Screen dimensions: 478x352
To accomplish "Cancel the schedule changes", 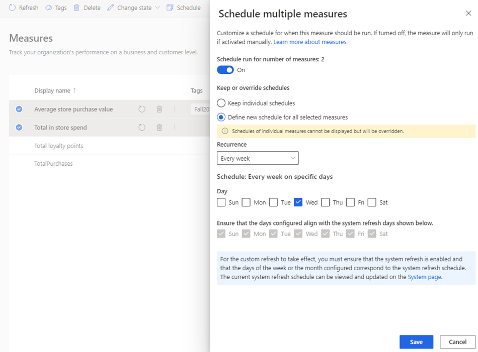I will point(457,341).
